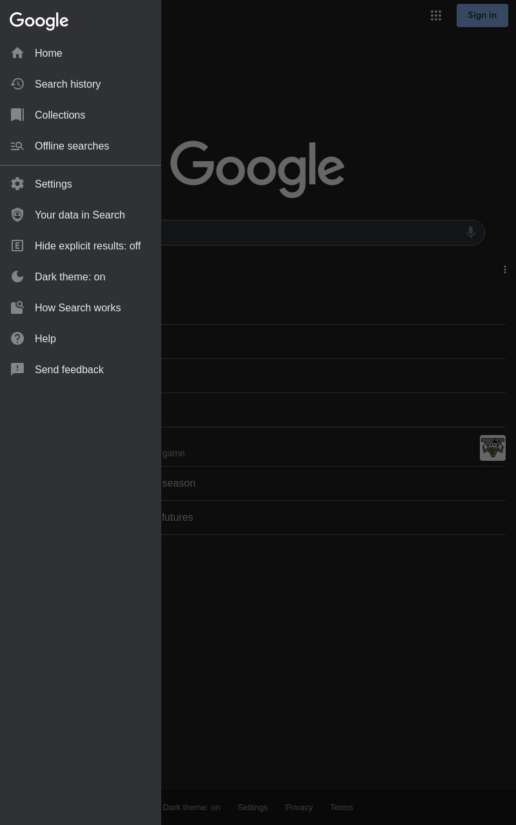
Task: Click the GTA V game thumbnail
Action: [493, 448]
